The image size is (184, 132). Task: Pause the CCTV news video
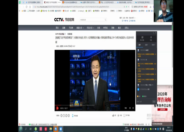pos(57,108)
